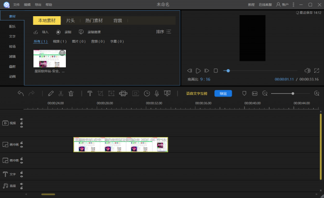Click the blue 导出 export button
The height and width of the screenshot is (198, 324).
click(x=223, y=93)
